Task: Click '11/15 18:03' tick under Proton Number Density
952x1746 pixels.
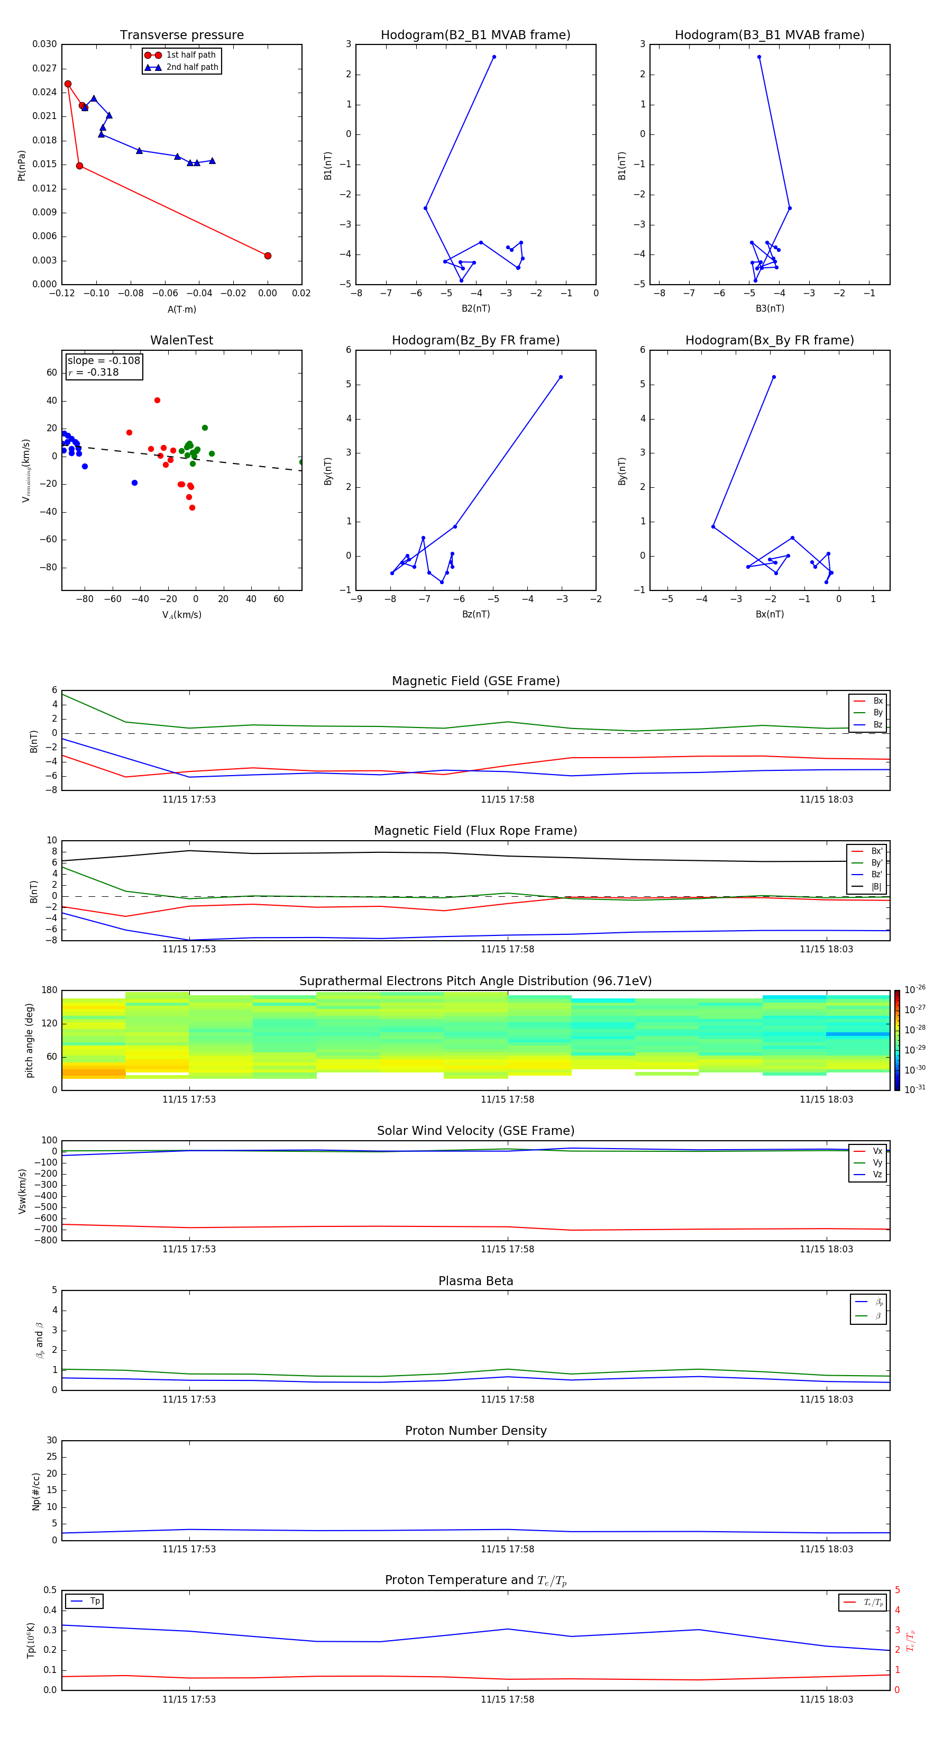Action: pos(826,1549)
